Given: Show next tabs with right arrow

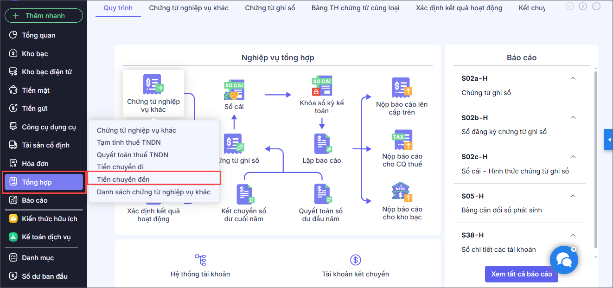Looking at the screenshot, I should pyautogui.click(x=583, y=6).
